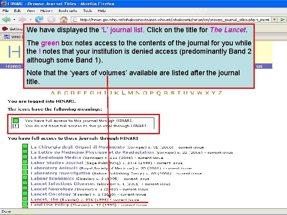Reload the page with the refresh icon
This screenshot has width=287, height=215.
click(39, 19)
